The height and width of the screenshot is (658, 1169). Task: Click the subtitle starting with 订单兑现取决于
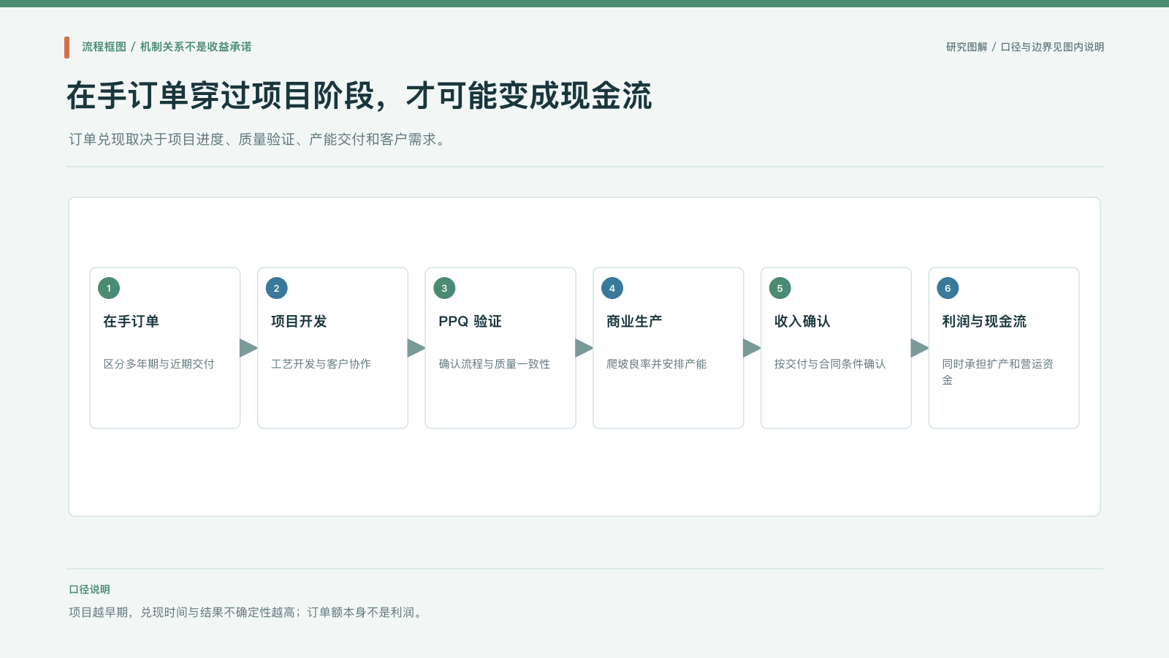tap(257, 139)
